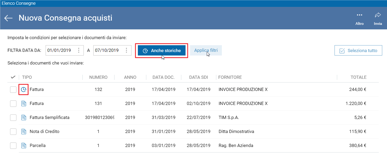Image resolution: width=387 pixels, height=161 pixels.
Task: Sort by the FORNITORE column header
Action: tap(230, 77)
